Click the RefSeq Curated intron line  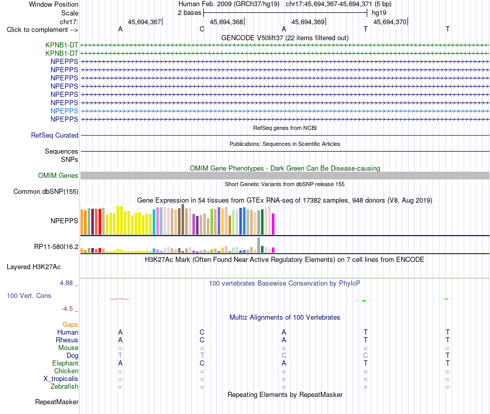pos(285,135)
